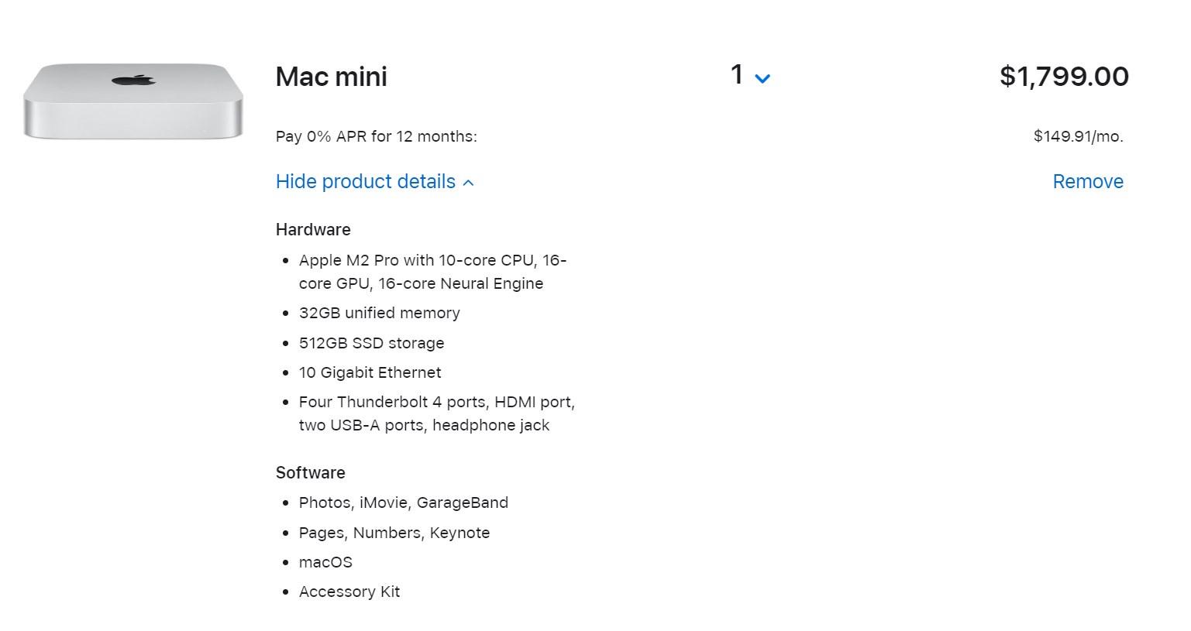Click the Mac mini product image

click(133, 101)
